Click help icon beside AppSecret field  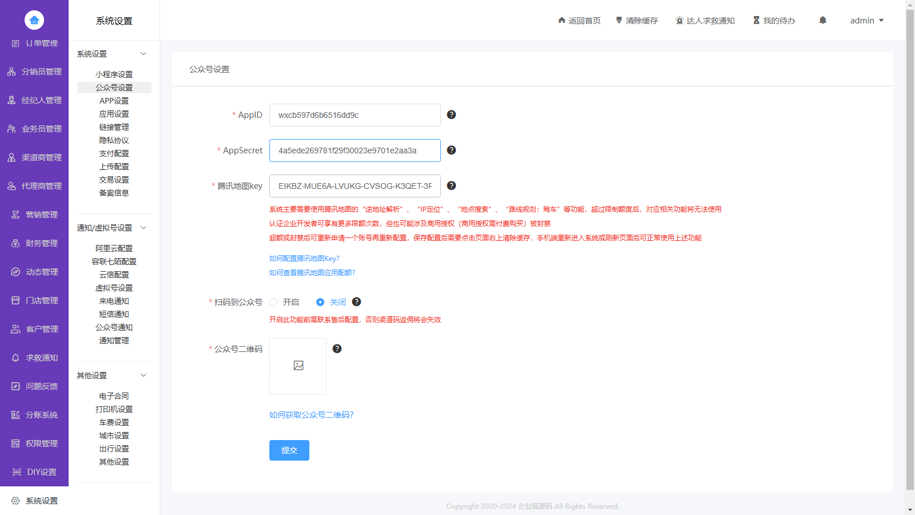pos(451,150)
